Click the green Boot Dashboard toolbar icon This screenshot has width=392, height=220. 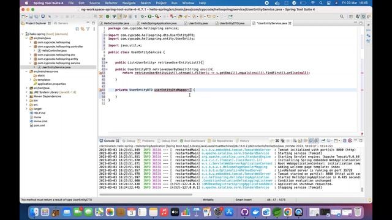108,16
